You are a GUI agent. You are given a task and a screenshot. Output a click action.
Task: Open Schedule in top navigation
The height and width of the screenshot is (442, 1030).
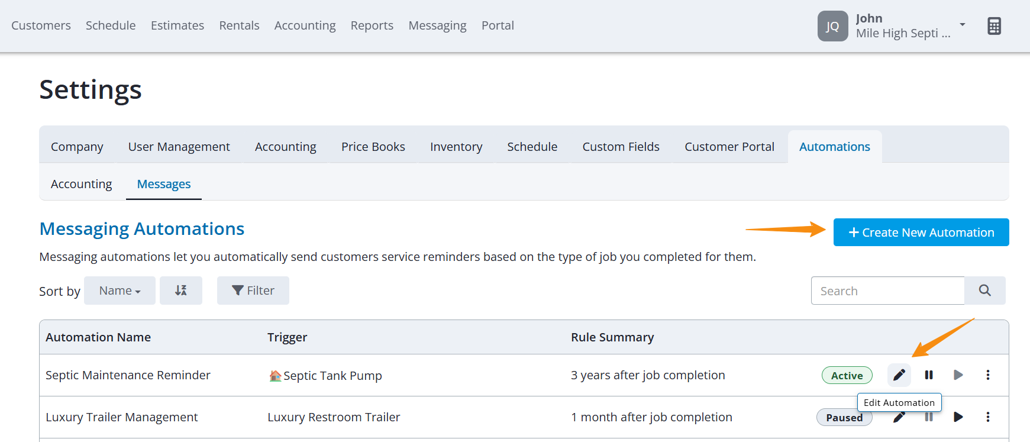111,25
